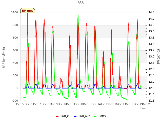The height and width of the screenshot is (121, 162).
Task: Toggle the BattV legend entry
Action: [100, 116]
